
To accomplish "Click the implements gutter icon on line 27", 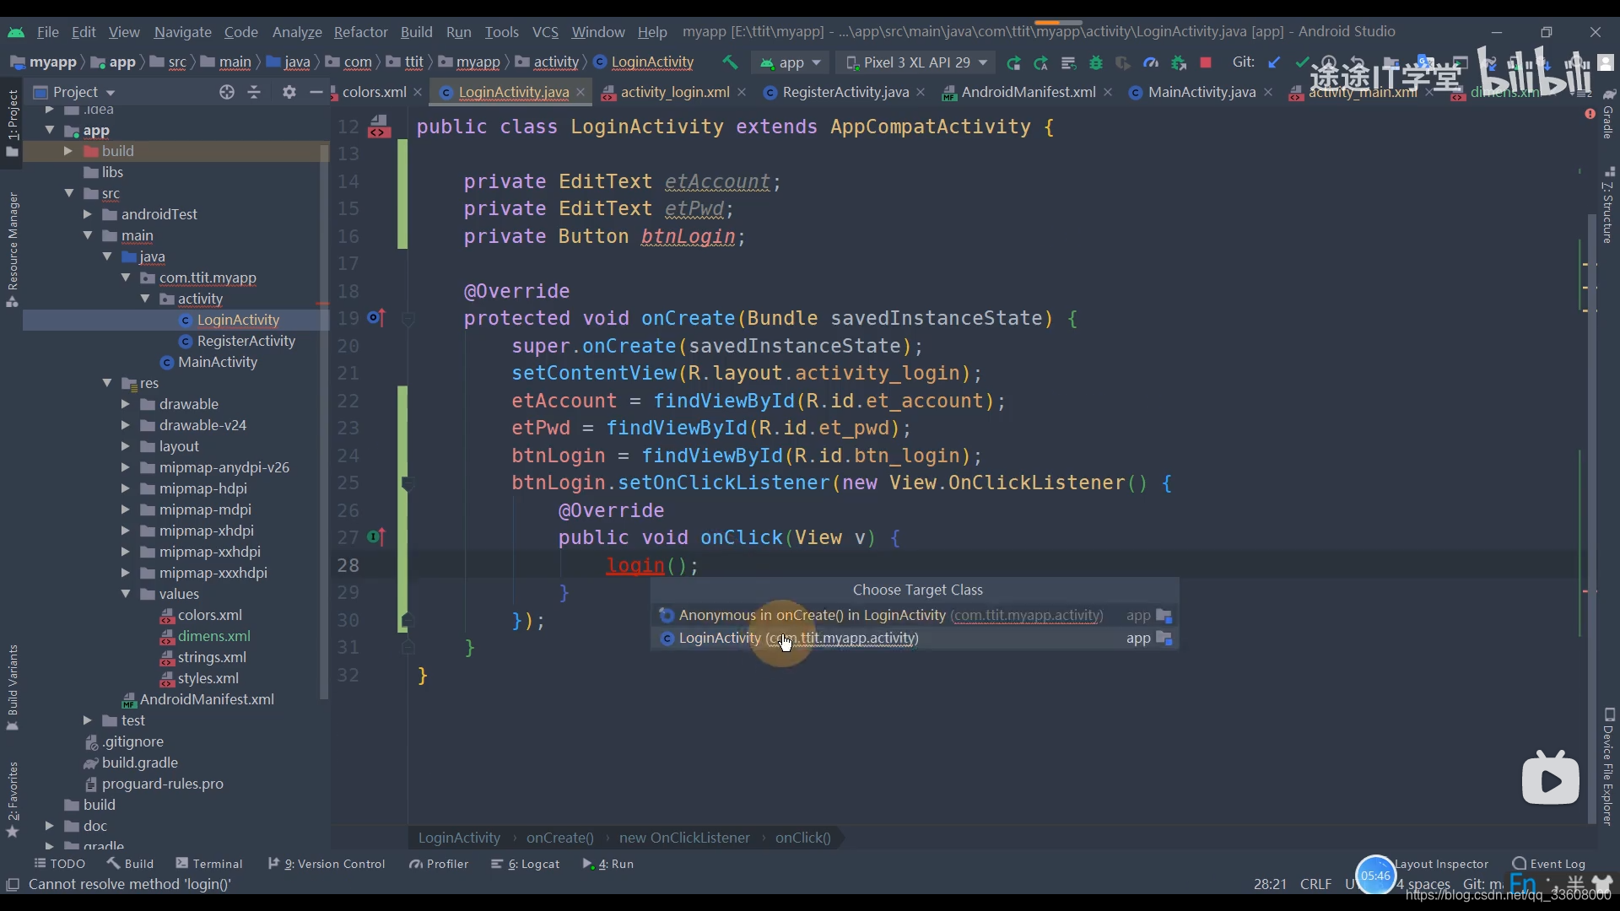I will pyautogui.click(x=376, y=537).
